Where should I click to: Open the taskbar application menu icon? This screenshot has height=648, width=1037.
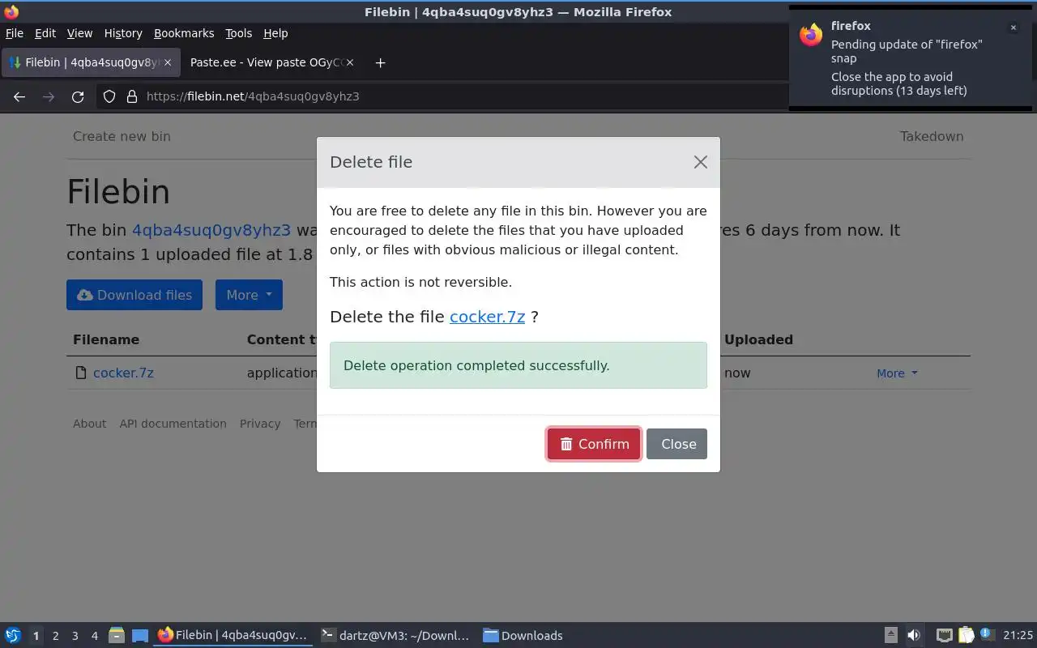[13, 636]
